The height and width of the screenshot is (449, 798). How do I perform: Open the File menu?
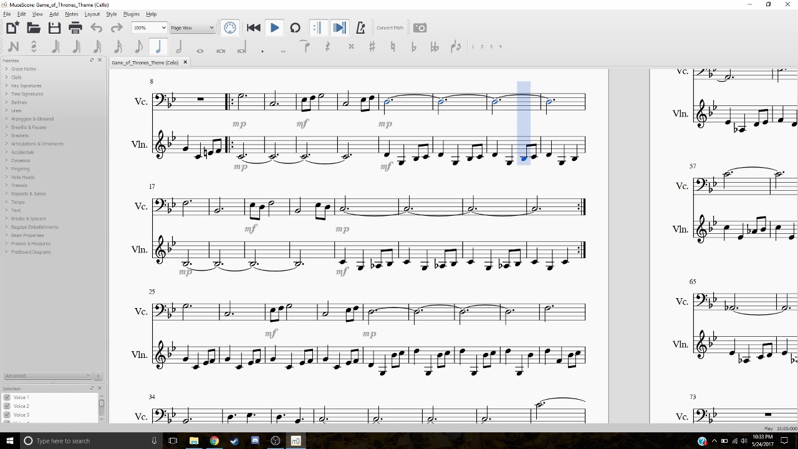click(7, 14)
